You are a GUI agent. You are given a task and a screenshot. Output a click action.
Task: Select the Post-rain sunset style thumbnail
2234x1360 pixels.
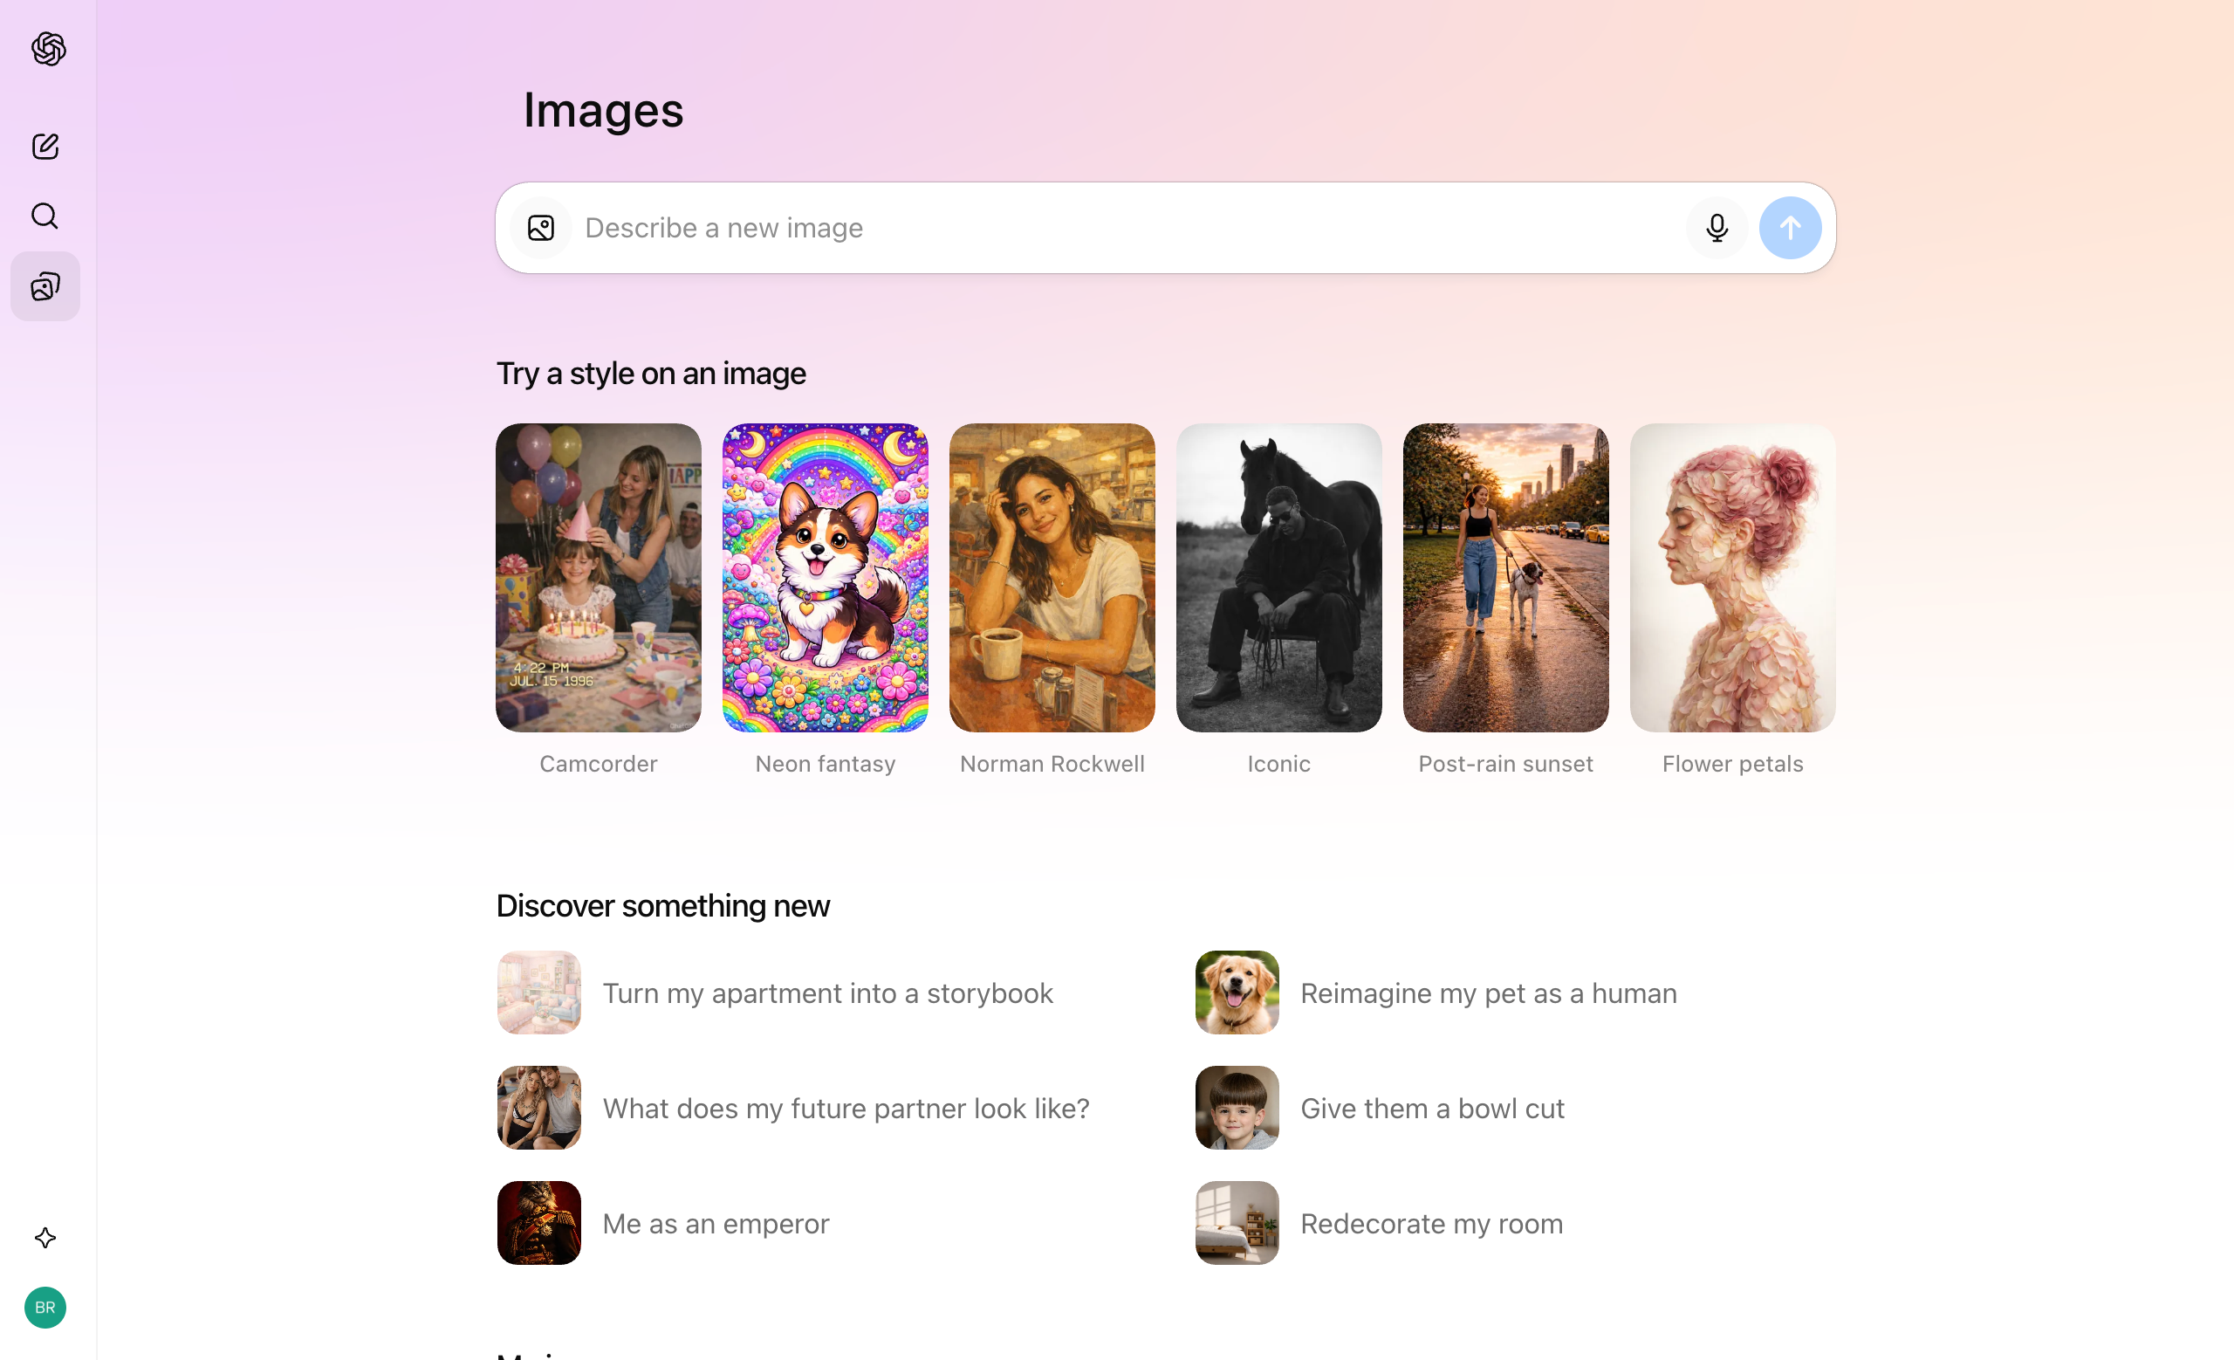[1506, 578]
